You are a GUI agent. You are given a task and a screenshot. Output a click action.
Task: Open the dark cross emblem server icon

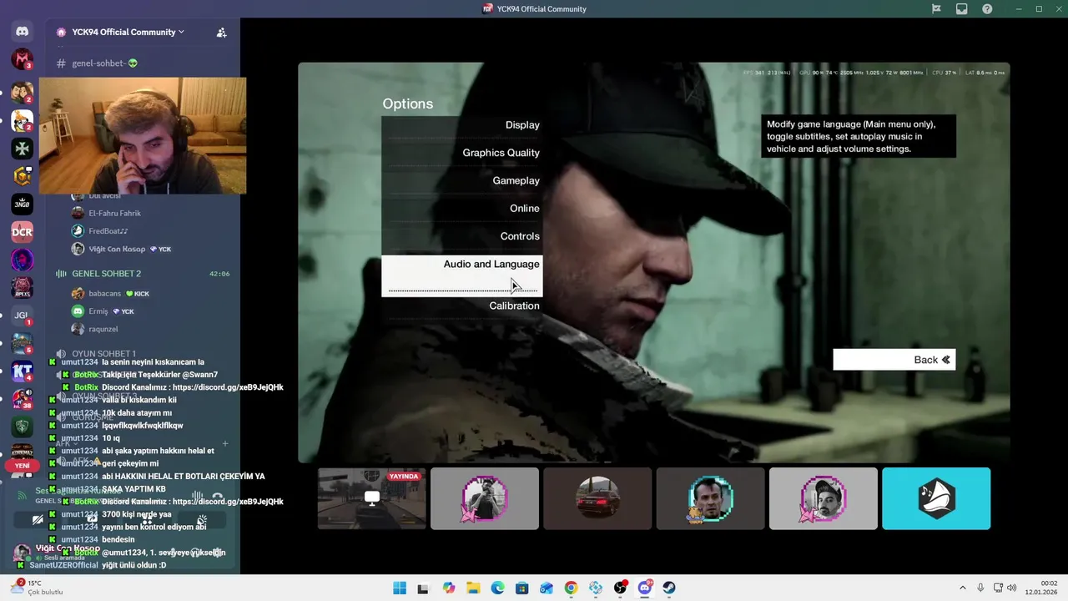23,149
